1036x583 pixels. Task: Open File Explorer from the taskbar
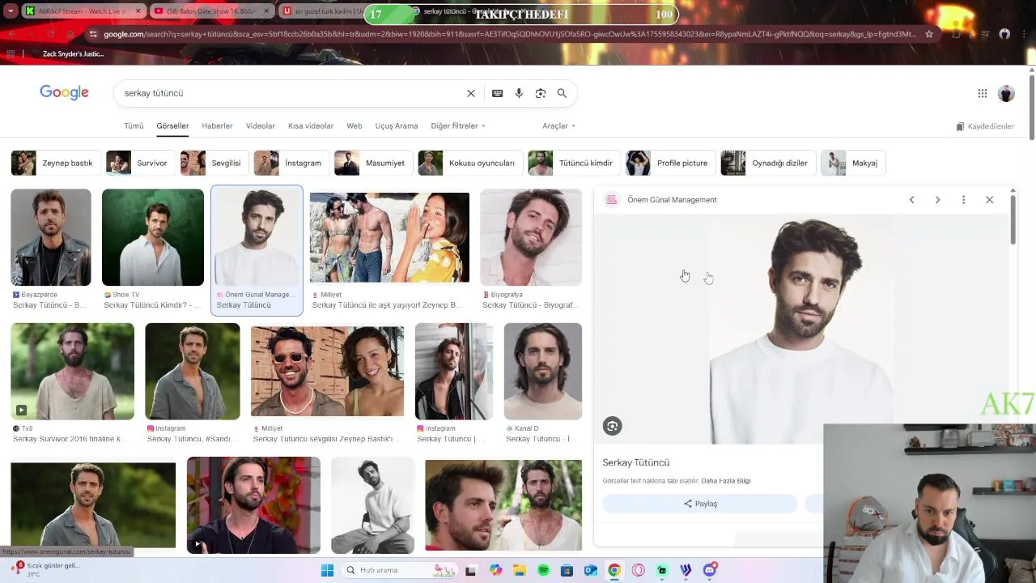(519, 570)
